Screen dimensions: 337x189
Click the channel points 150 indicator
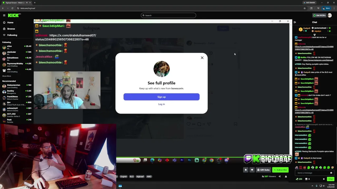(x=299, y=179)
